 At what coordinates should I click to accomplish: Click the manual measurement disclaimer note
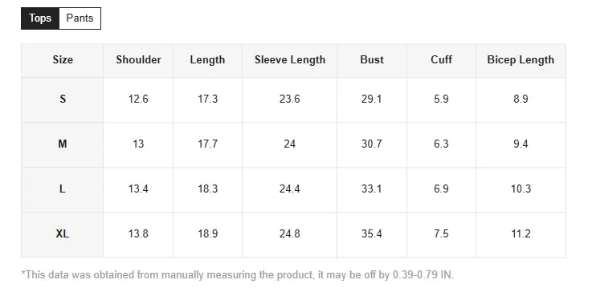pos(238,275)
